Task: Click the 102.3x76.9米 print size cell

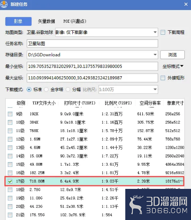Action: tap(73, 215)
